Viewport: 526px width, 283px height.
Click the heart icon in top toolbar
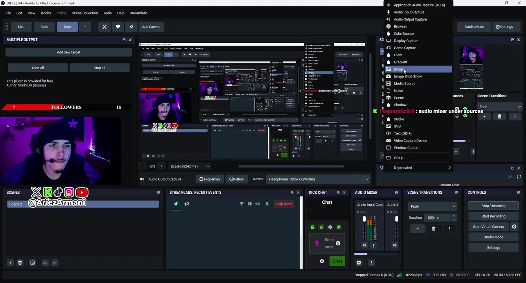pyautogui.click(x=118, y=27)
